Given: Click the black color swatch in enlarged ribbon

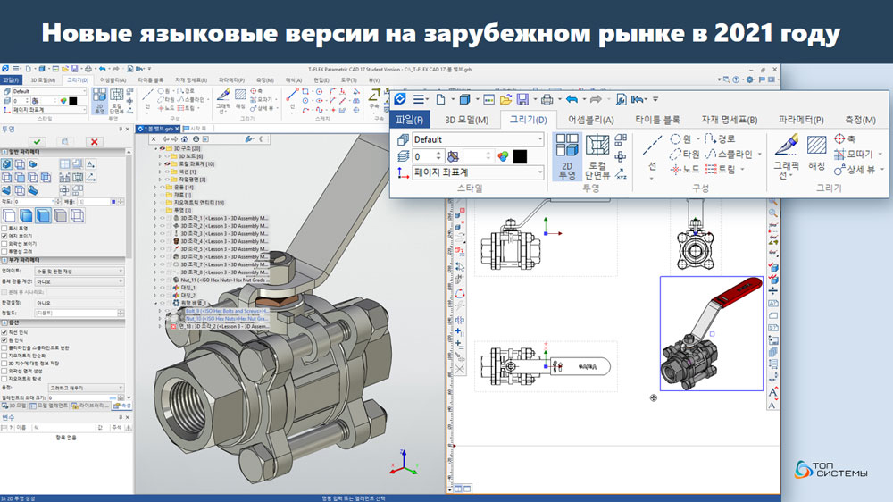Looking at the screenshot, I should click(x=520, y=156).
